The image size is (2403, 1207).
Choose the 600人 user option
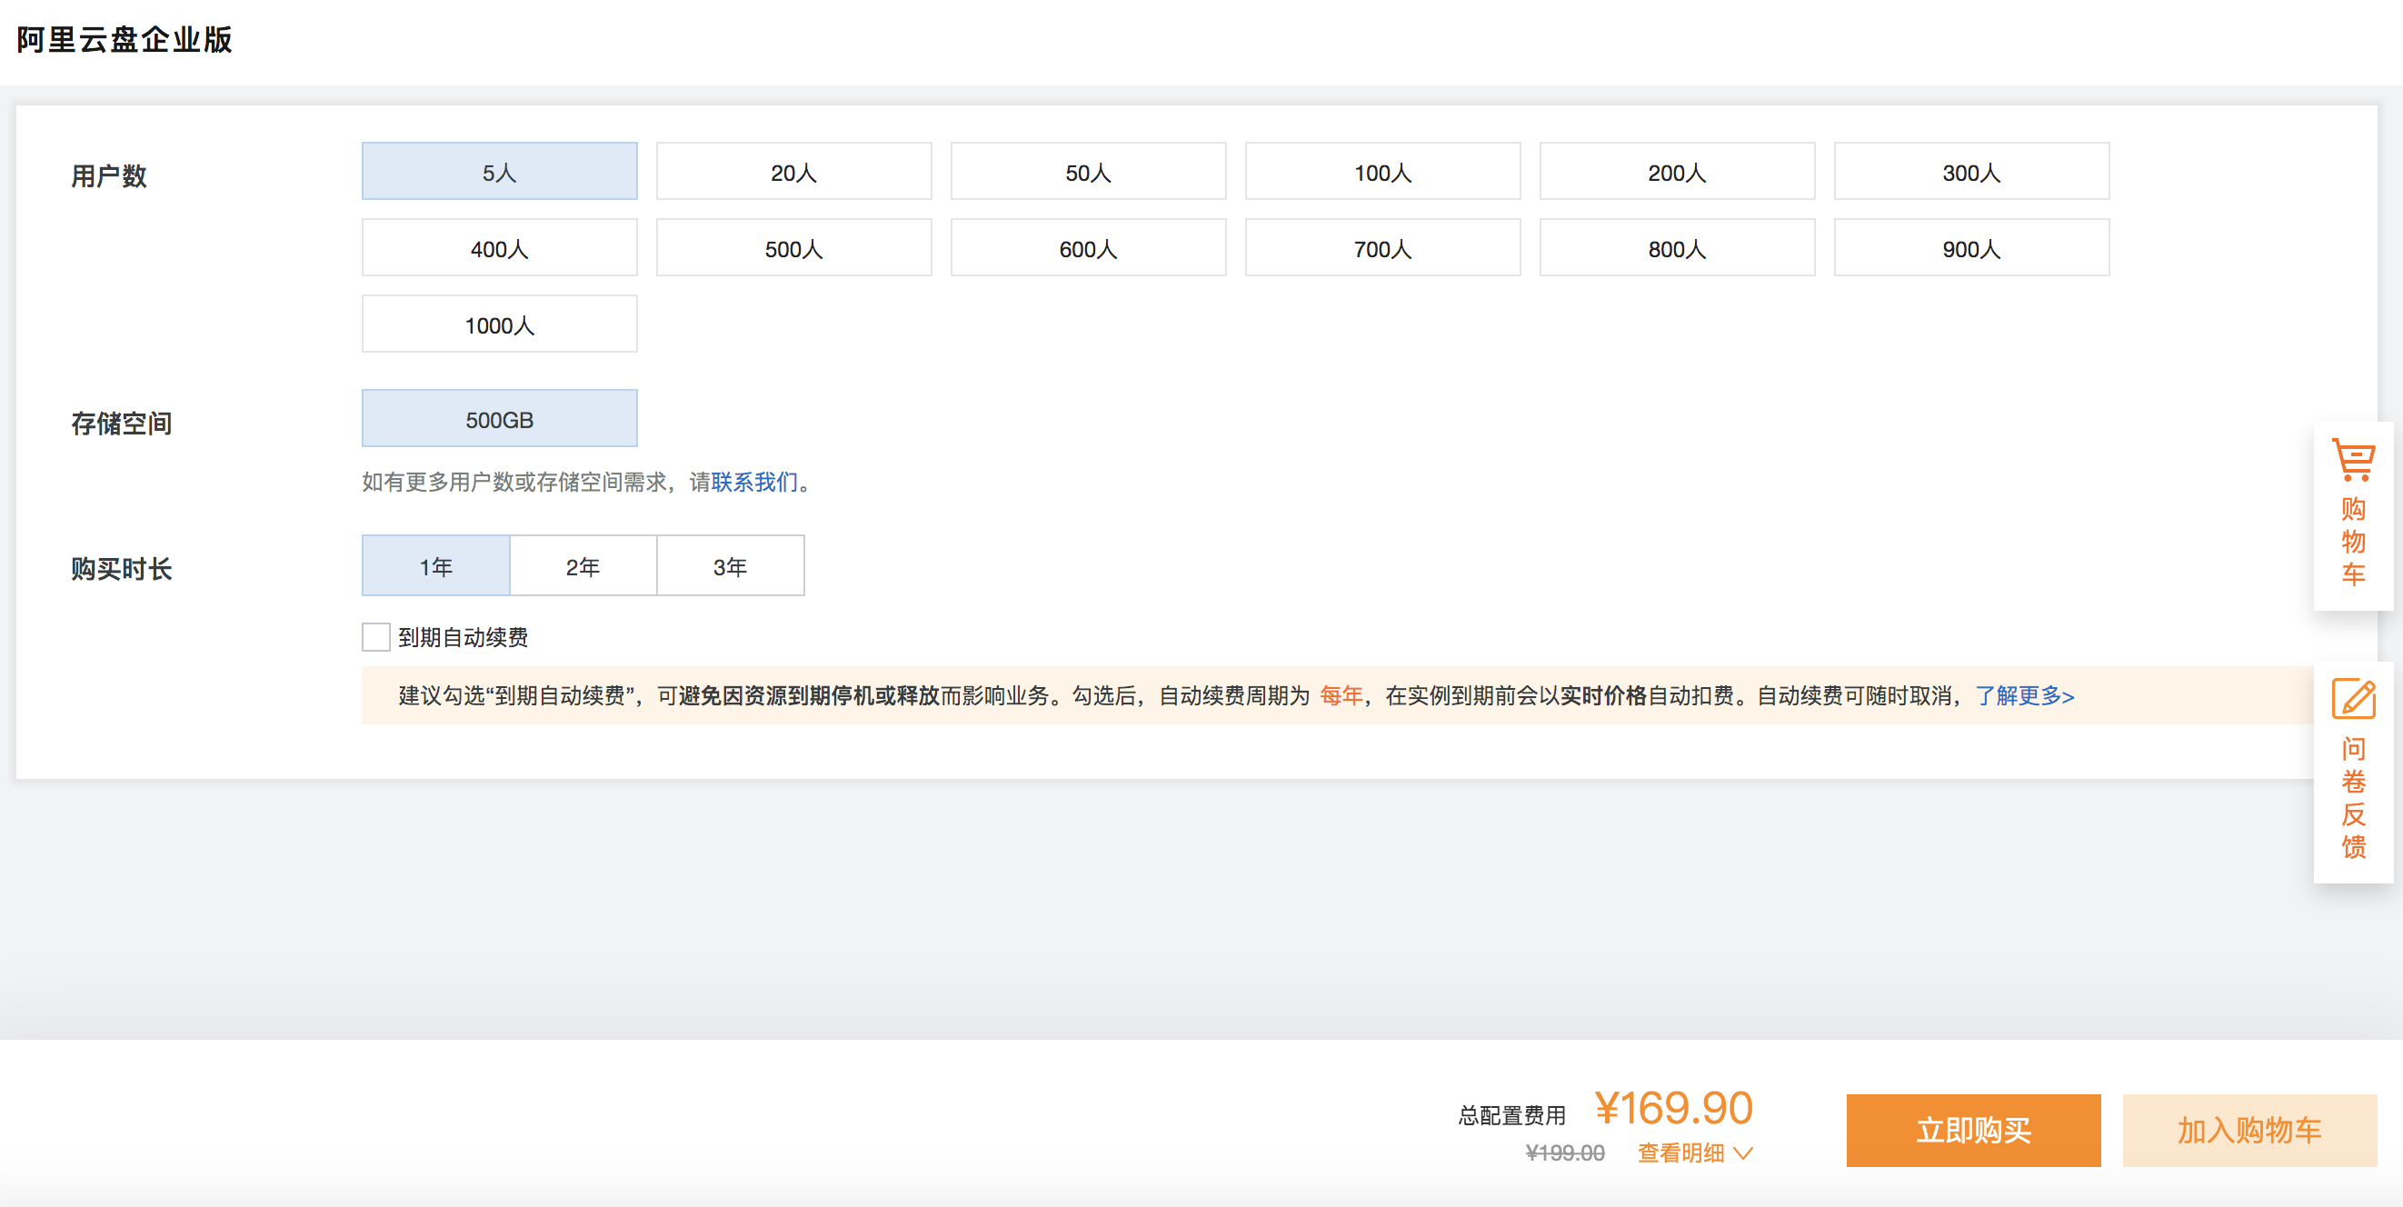(1089, 248)
